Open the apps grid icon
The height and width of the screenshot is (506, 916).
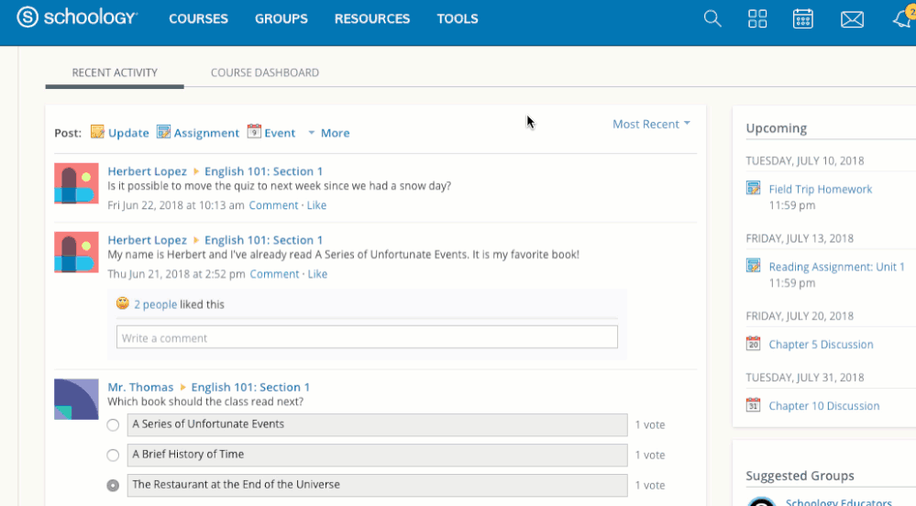coord(757,18)
